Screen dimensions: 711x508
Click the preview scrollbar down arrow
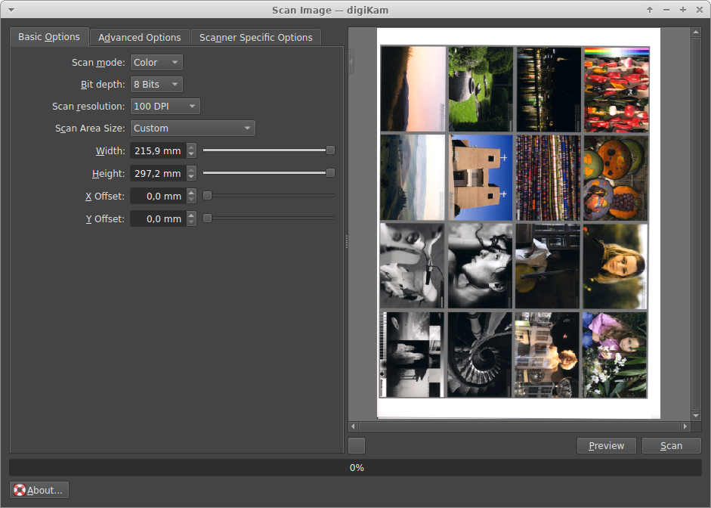[x=696, y=415]
